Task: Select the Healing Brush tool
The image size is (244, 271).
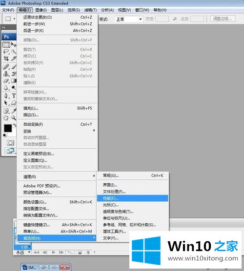Action: pos(6,67)
